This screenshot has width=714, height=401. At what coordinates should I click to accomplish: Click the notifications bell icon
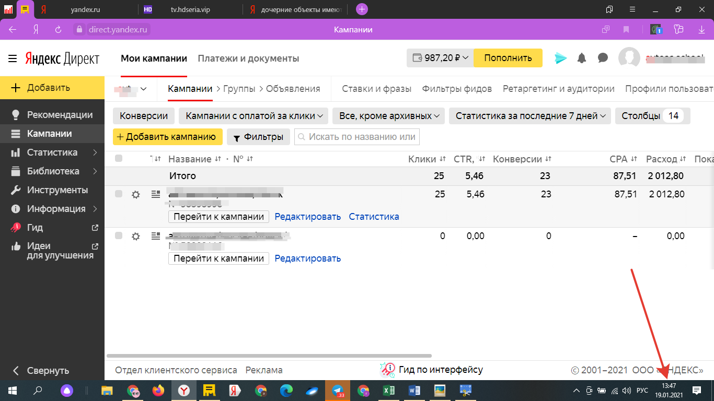582,58
